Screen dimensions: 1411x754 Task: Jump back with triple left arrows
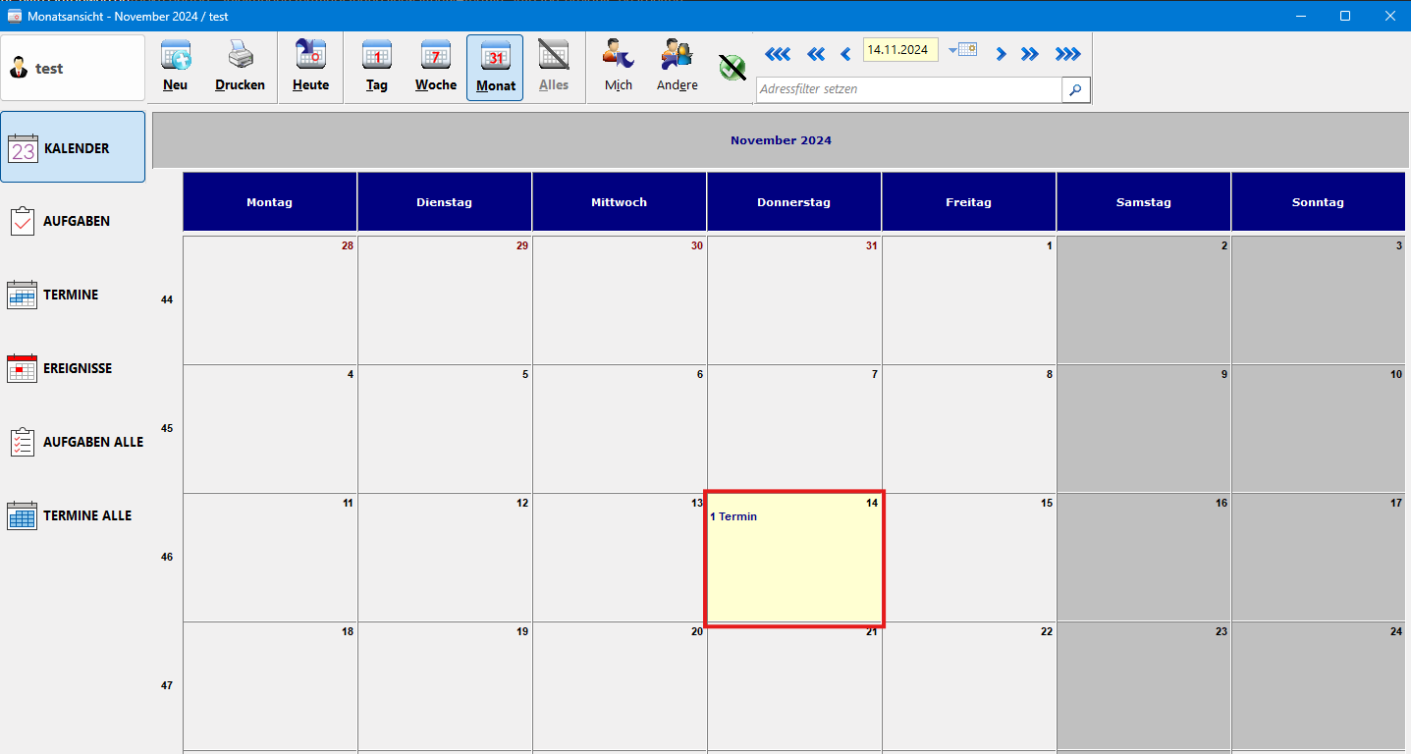tap(777, 54)
